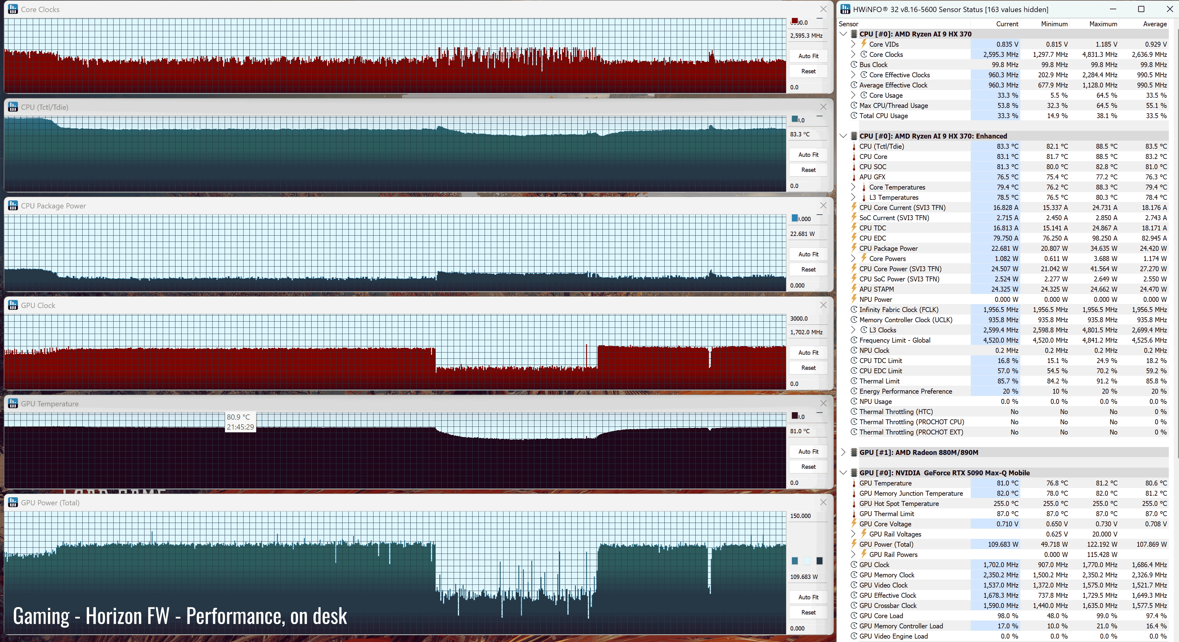Click the lightning icon next to NPU Power
This screenshot has width=1179, height=642.
[853, 299]
